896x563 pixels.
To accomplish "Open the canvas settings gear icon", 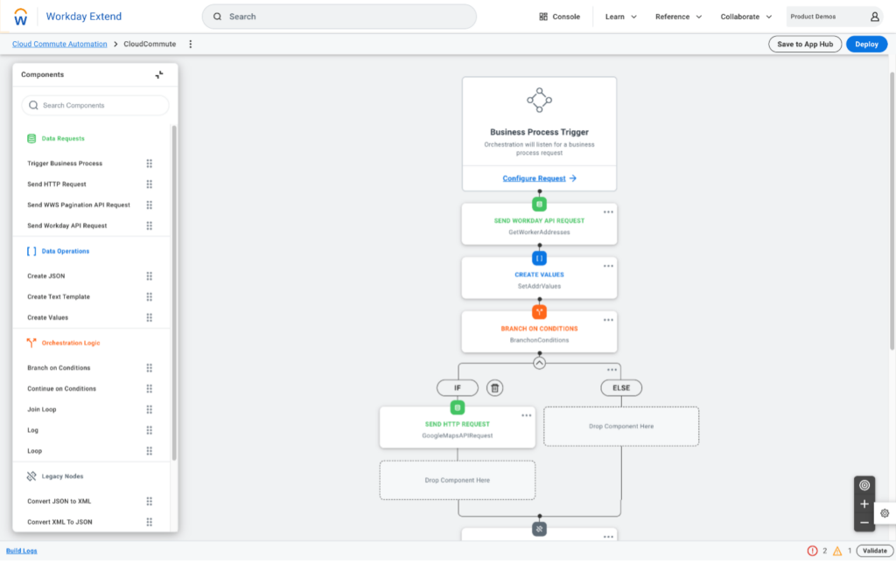I will (x=885, y=513).
